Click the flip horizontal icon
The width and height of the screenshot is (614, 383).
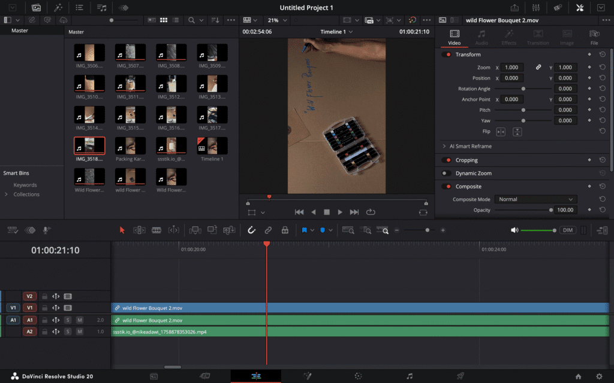pos(501,132)
